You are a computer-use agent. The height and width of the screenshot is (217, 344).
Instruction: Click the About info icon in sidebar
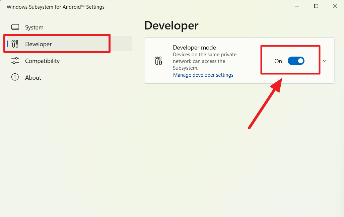click(x=15, y=77)
